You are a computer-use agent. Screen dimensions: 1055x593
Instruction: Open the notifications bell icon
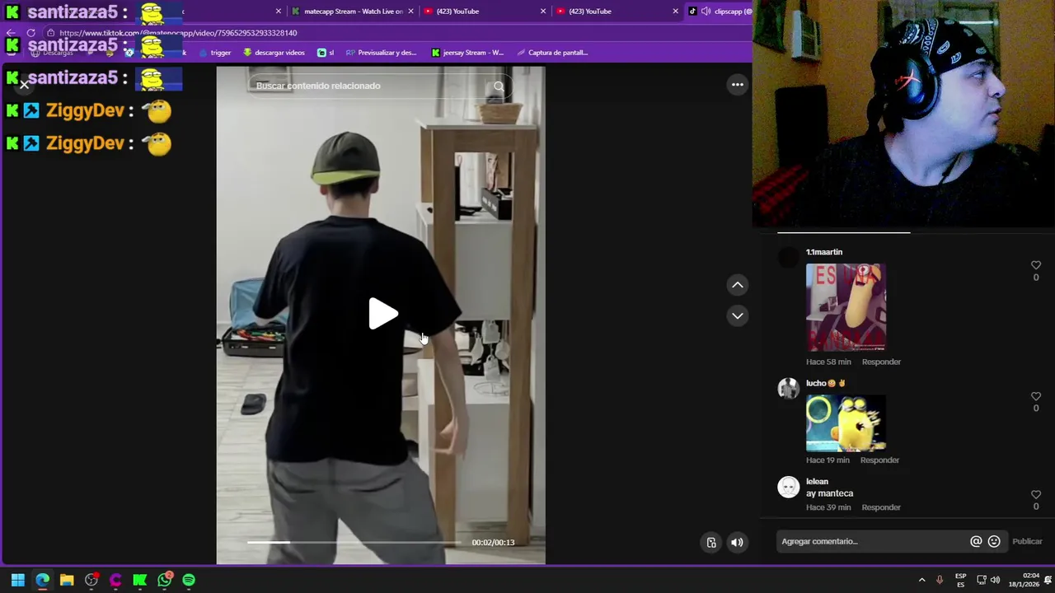(x=1048, y=580)
